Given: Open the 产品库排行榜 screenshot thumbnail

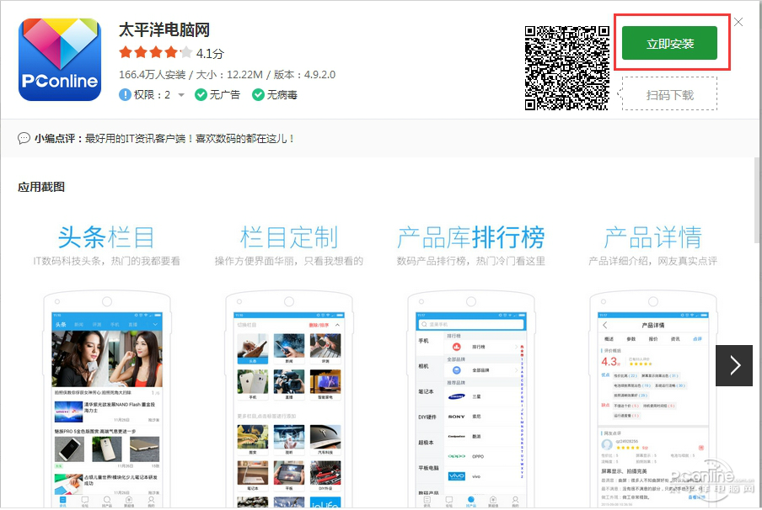Looking at the screenshot, I should 471,366.
